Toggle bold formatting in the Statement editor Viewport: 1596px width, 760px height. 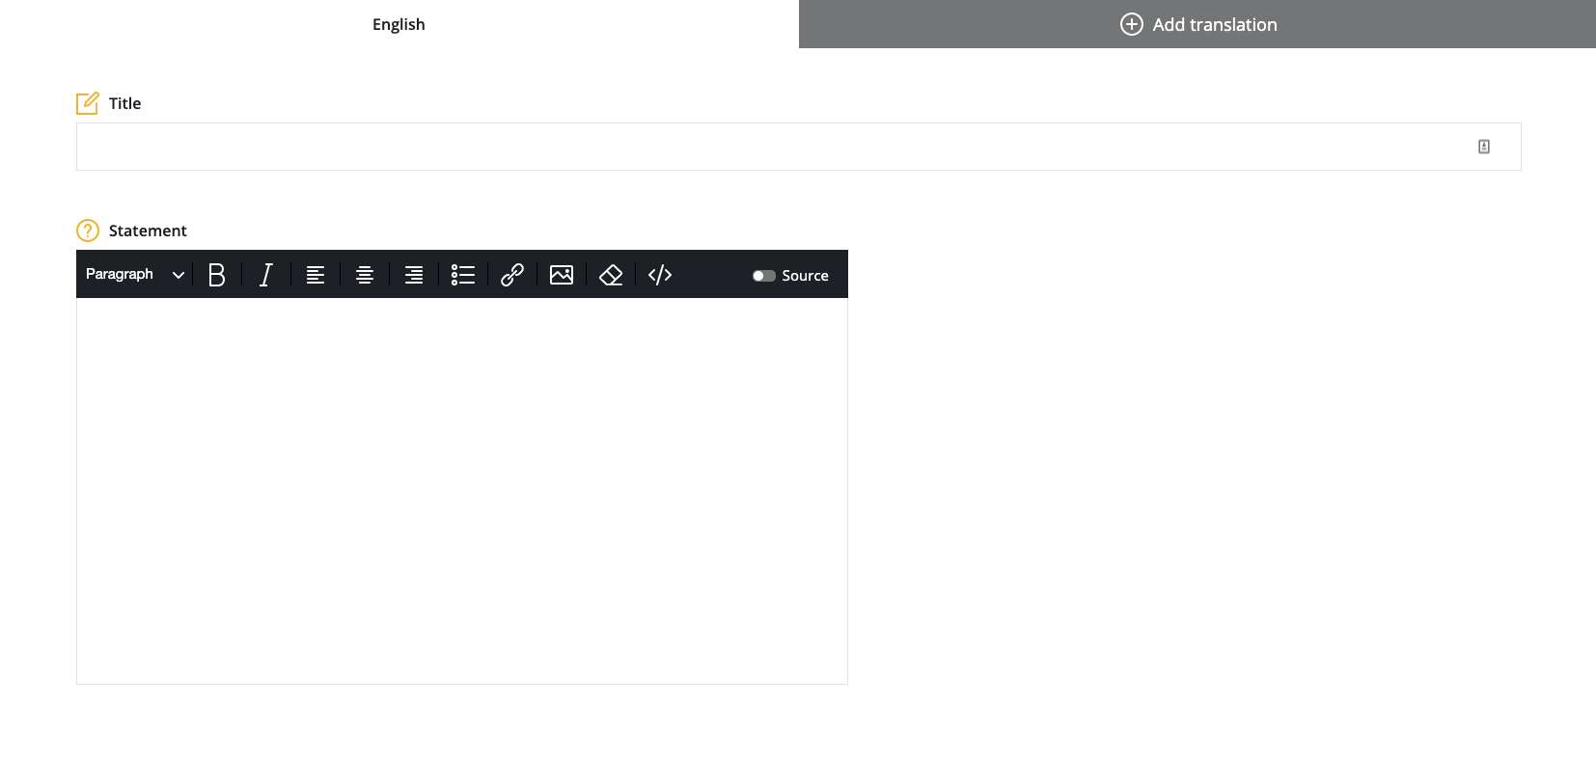217,275
